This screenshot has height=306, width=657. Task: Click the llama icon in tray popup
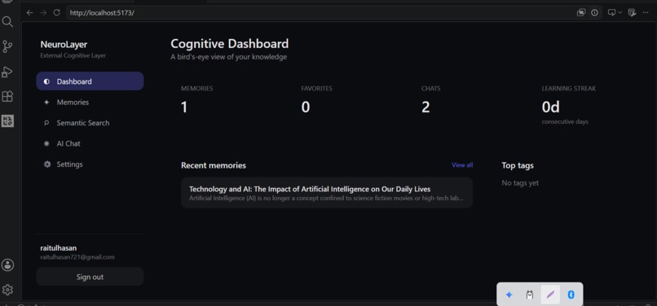click(x=530, y=295)
